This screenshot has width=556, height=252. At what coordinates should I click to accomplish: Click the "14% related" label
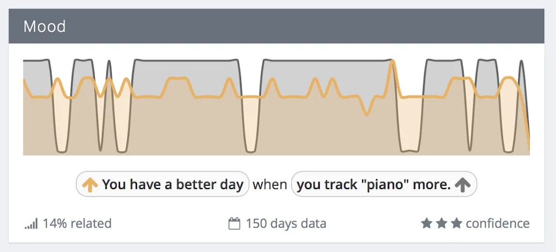pyautogui.click(x=77, y=224)
